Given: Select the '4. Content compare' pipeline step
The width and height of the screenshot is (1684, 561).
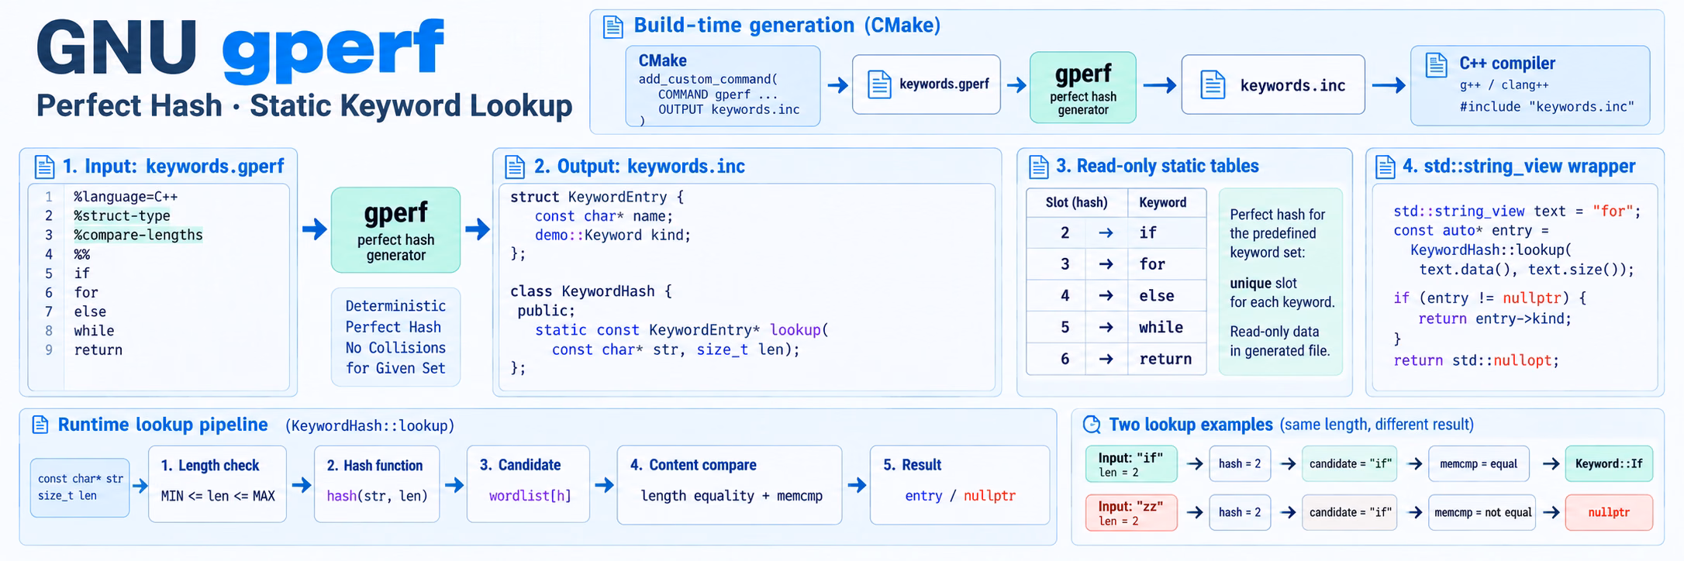Looking at the screenshot, I should coord(730,485).
